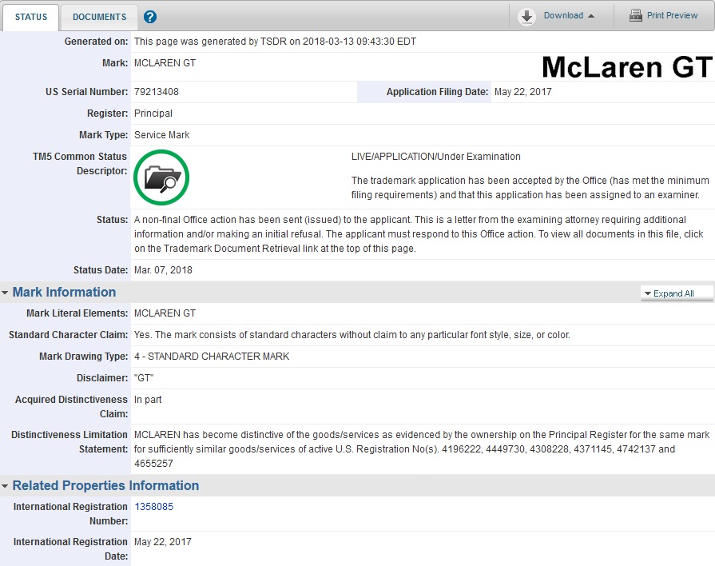
Task: Open the Download dropdown chevron
Action: pyautogui.click(x=593, y=16)
